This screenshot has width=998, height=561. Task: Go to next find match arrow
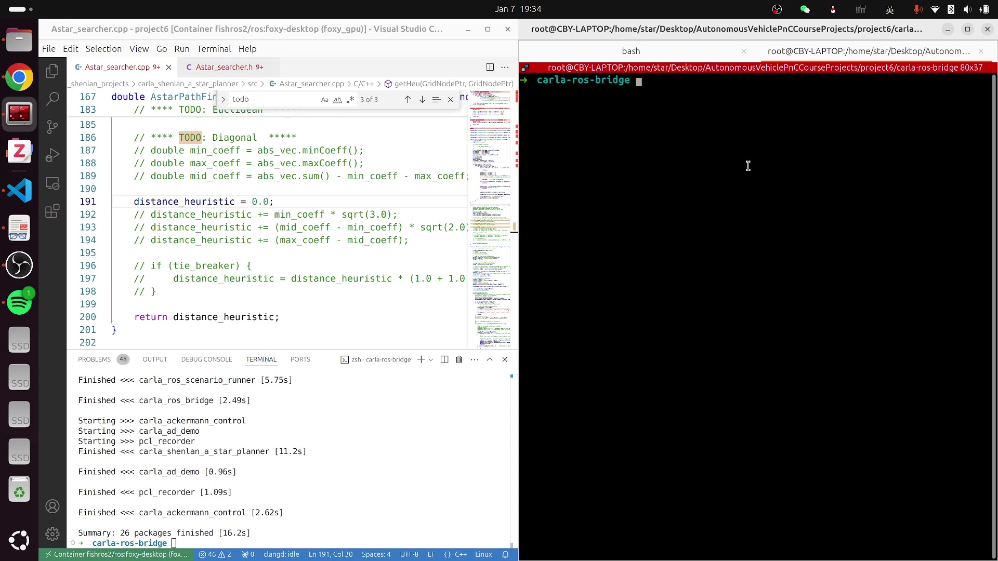(422, 99)
